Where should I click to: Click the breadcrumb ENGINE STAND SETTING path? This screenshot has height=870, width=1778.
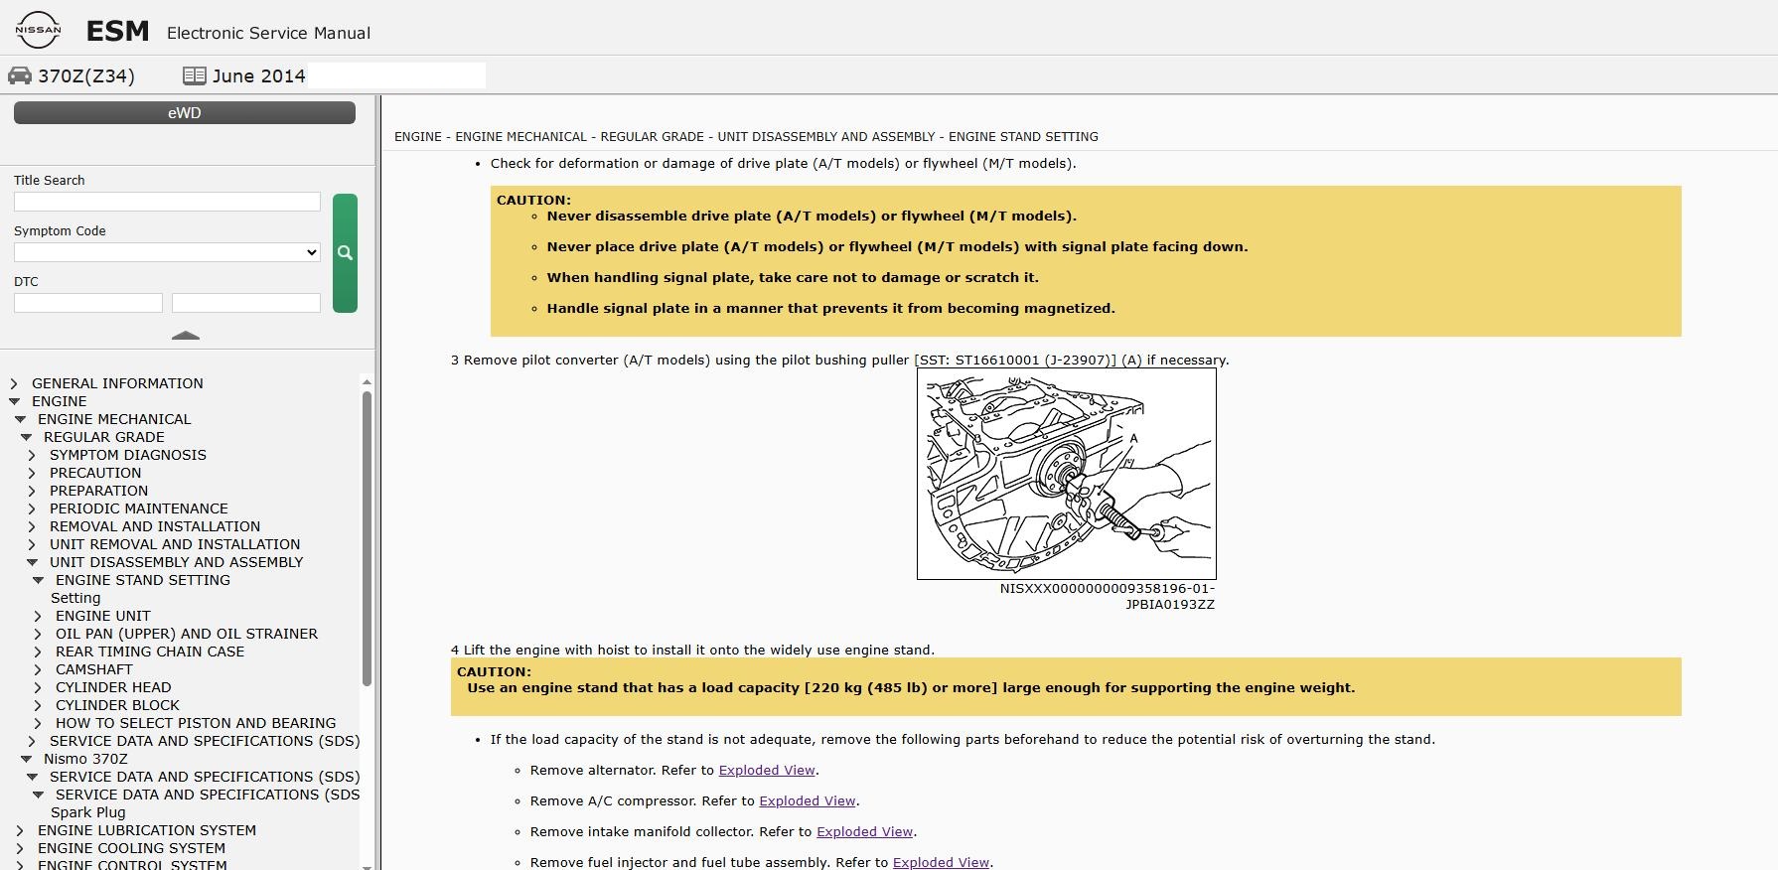pos(1023,137)
